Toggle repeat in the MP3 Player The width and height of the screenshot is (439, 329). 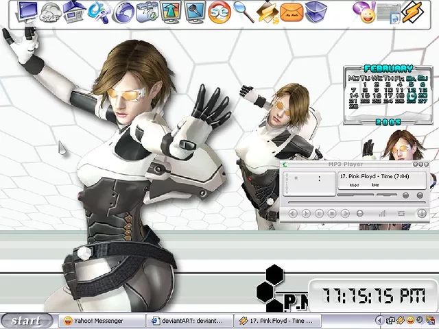click(x=401, y=213)
